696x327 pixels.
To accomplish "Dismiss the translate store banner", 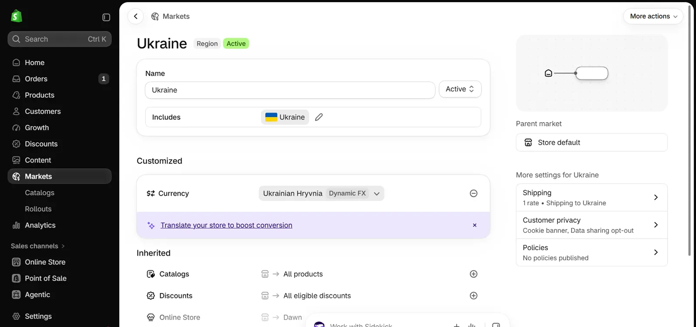I will tap(475, 225).
